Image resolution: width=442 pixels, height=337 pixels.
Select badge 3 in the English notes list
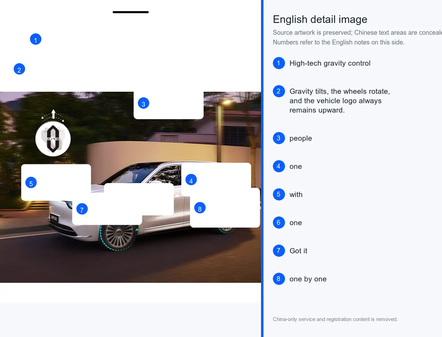pos(279,138)
